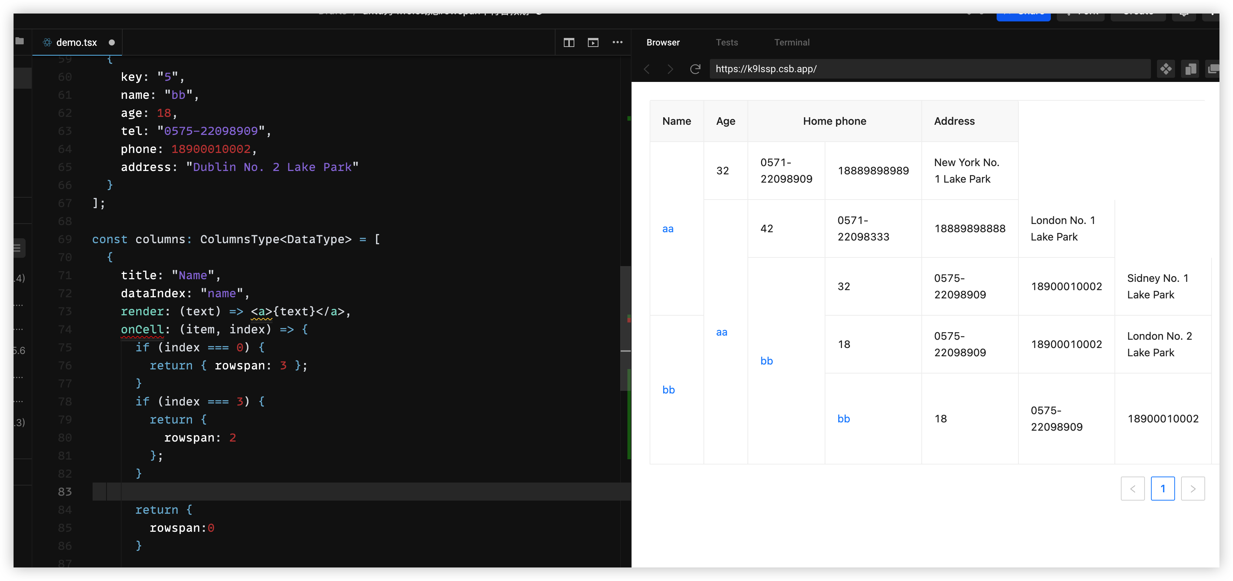1233x581 pixels.
Task: Click the first 'aa' link in Name column
Action: (x=668, y=229)
